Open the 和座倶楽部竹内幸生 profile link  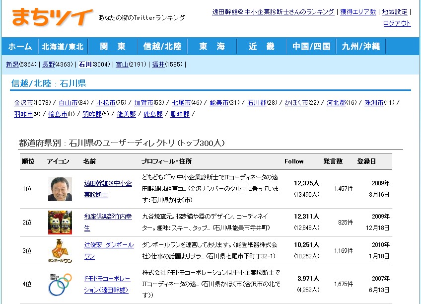tap(108, 223)
